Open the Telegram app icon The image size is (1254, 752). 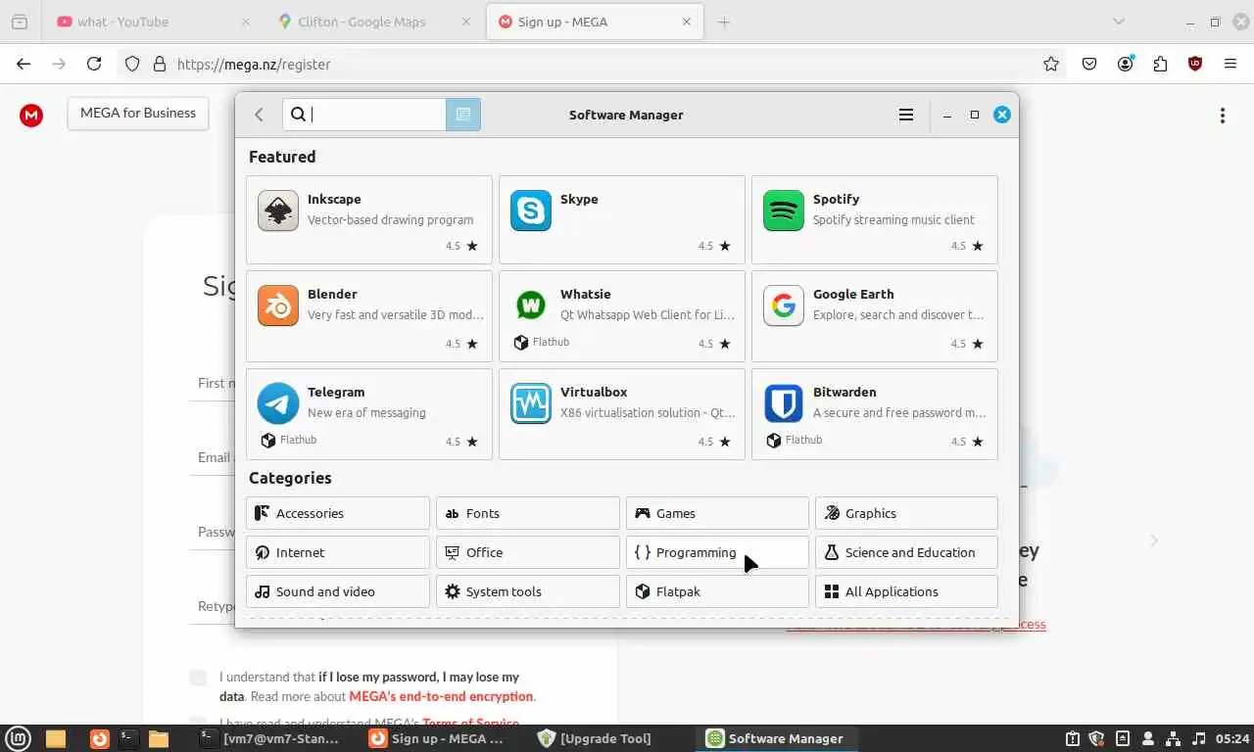278,403
